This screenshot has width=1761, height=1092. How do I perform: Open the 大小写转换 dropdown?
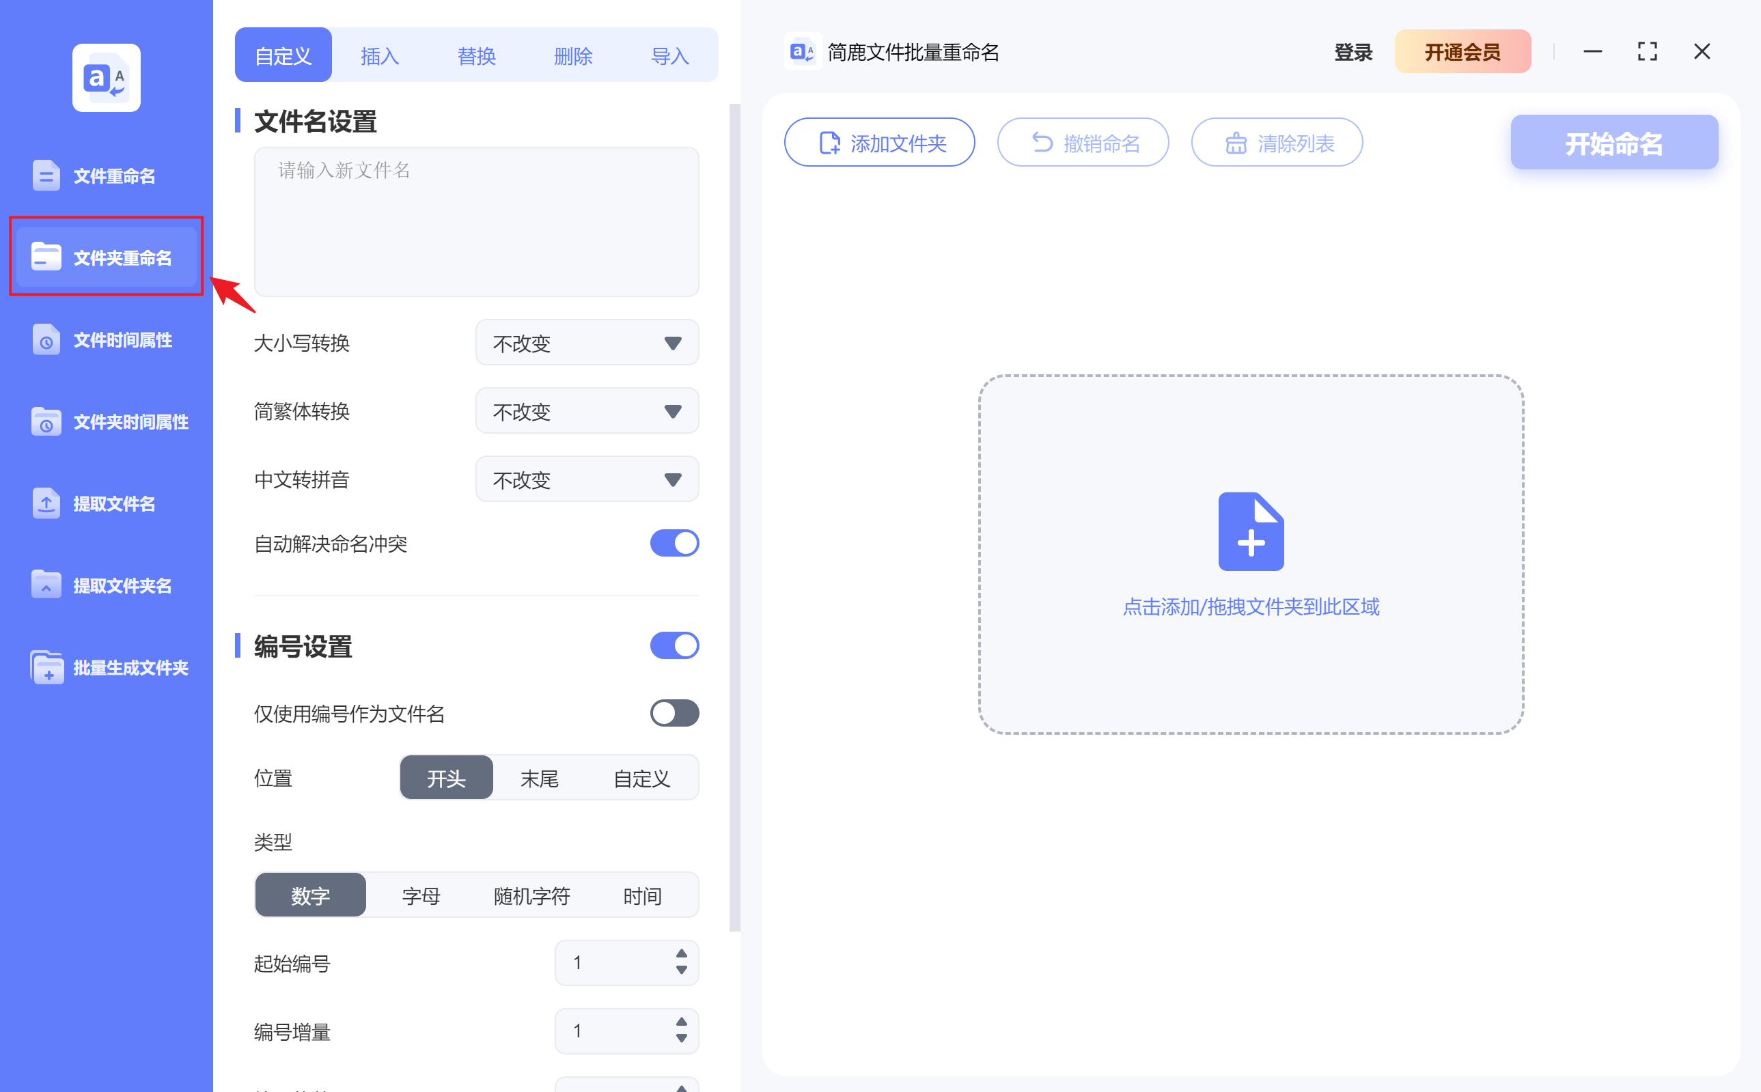[x=587, y=342]
